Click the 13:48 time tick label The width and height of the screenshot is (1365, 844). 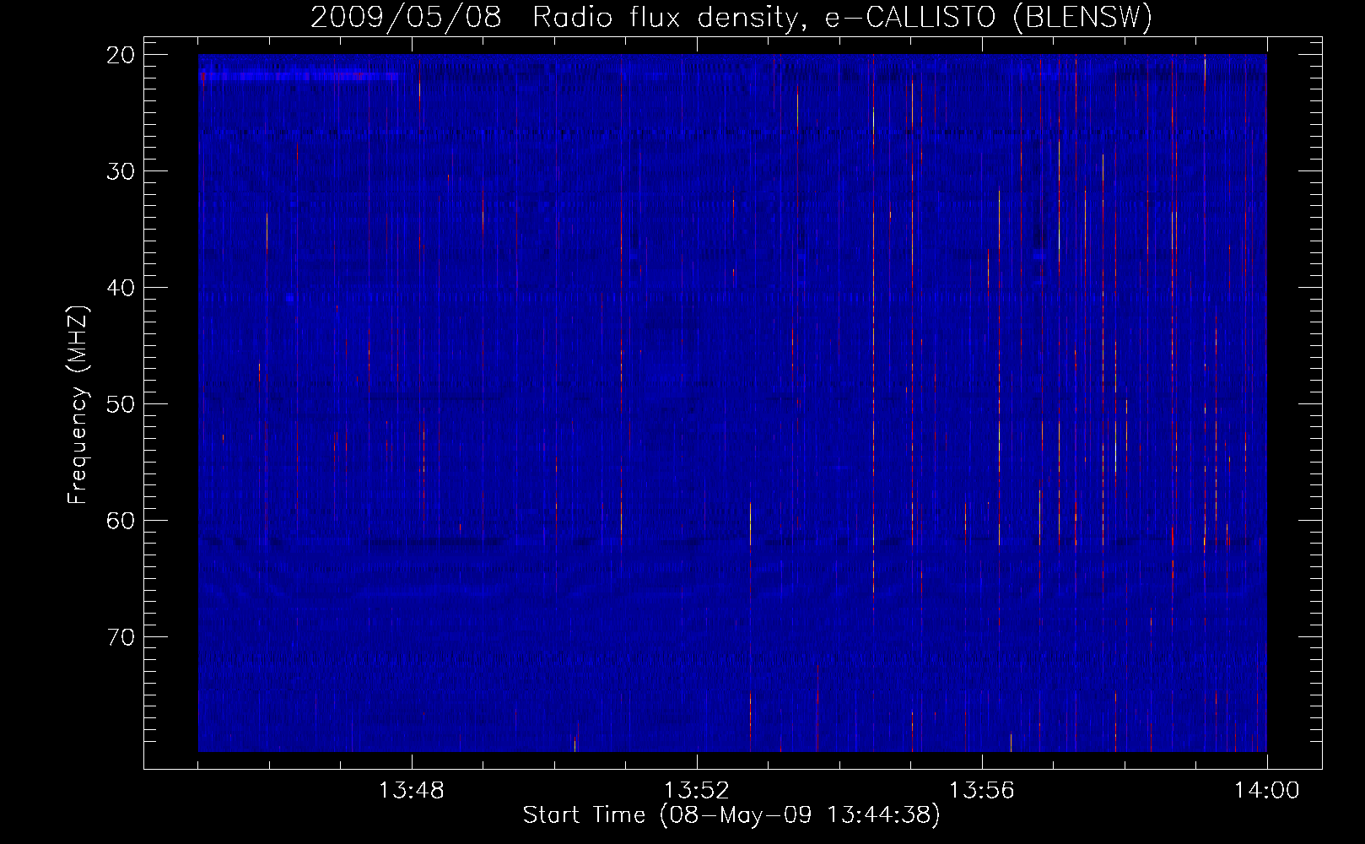(x=412, y=791)
